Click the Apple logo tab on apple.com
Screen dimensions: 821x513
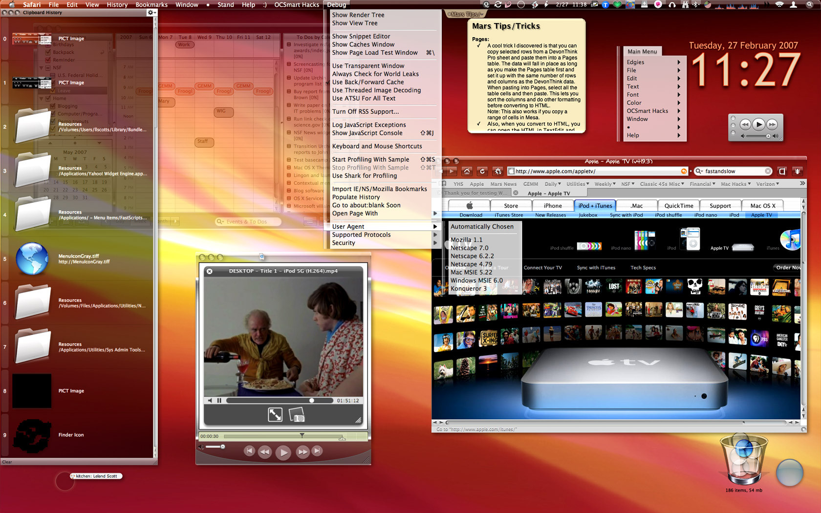pos(470,206)
